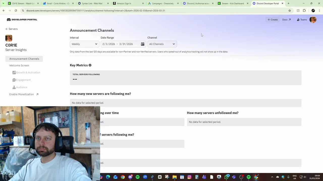The width and height of the screenshot is (323, 181).
Task: Open WhatsApp from the taskbar
Action: pos(226,177)
